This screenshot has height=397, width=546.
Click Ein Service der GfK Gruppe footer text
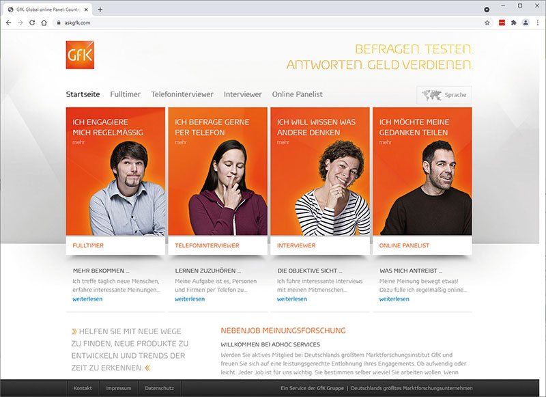(312, 388)
